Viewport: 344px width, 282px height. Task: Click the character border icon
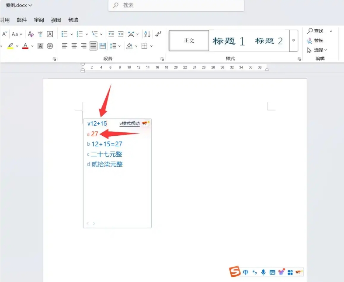coord(50,34)
